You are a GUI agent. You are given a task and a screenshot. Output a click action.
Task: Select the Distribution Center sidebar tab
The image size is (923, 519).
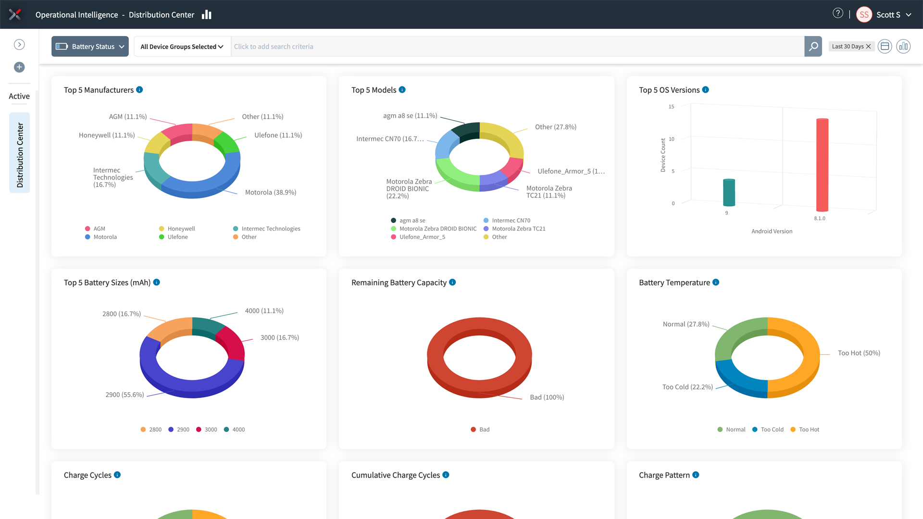point(20,153)
